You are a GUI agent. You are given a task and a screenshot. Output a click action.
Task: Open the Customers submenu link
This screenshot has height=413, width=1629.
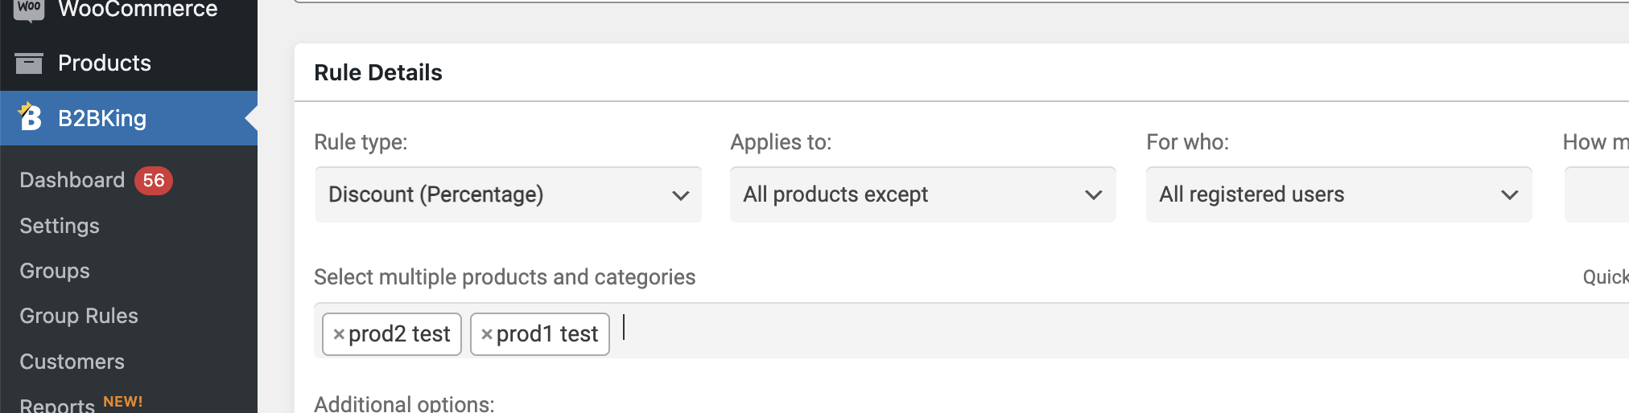(72, 362)
